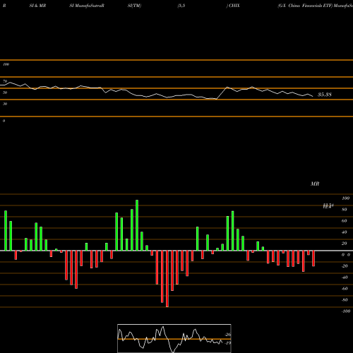Click the 70 level label on RSI panel
The image size is (353, 353).
point(5,81)
